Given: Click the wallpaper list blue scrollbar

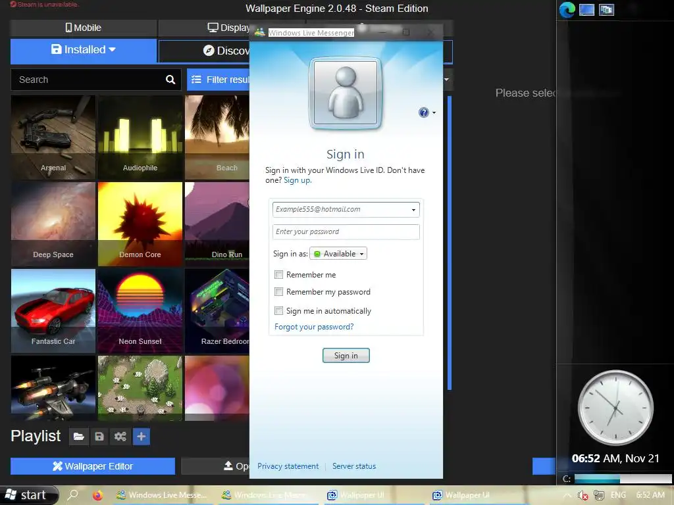Looking at the screenshot, I should pos(449,243).
